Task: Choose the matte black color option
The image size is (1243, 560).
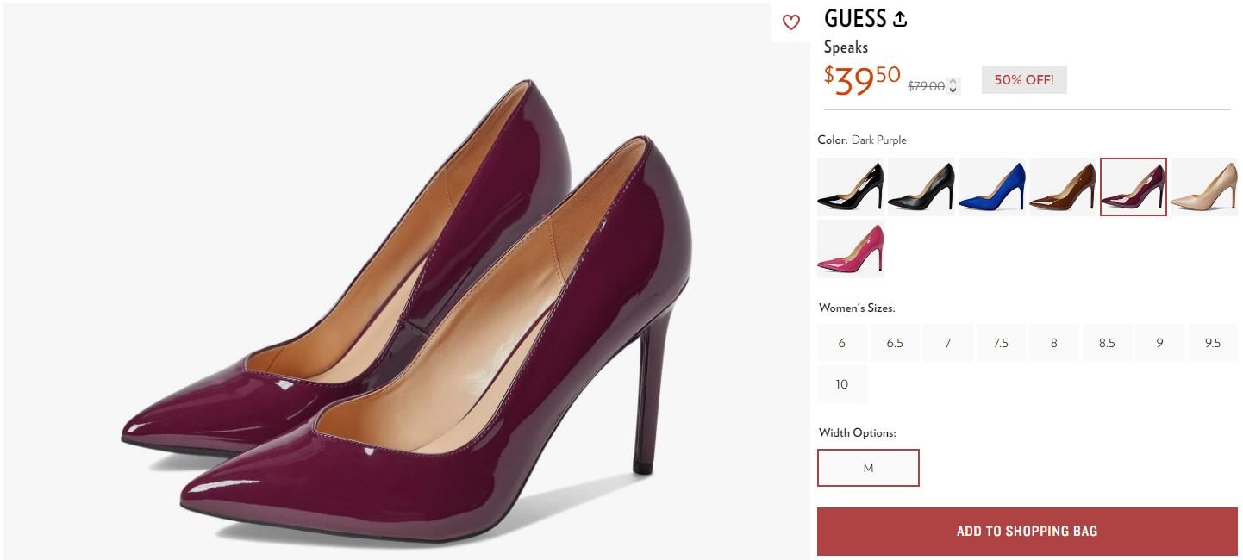Action: click(920, 186)
